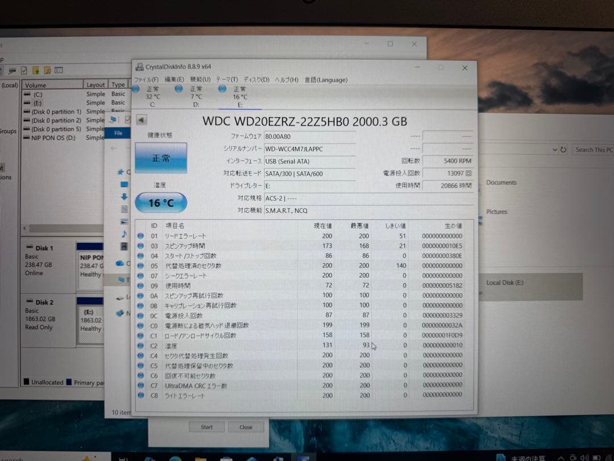
Task: Click the status dot next to リードエラーレート
Action: (x=142, y=236)
